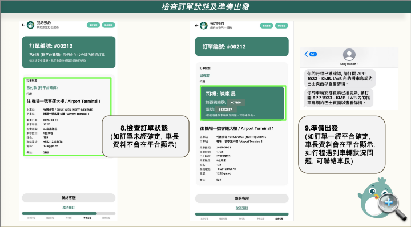Select the green 已確認 order status

pos(205,75)
